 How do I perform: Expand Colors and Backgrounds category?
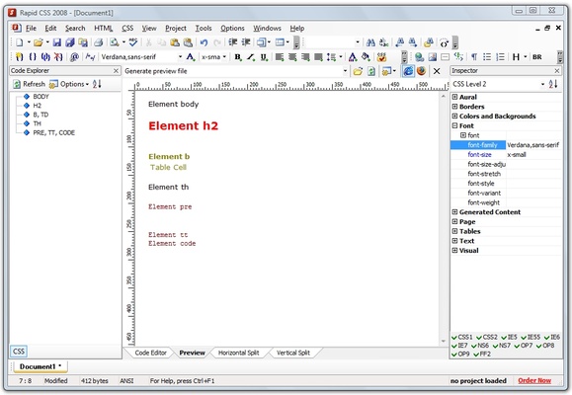point(454,116)
